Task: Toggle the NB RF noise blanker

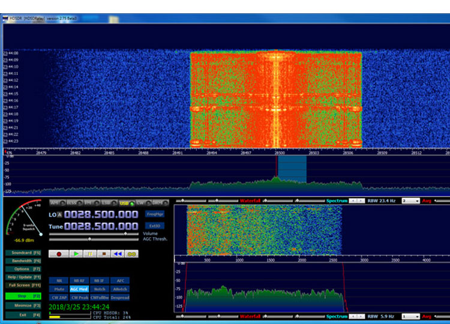Action: [x=79, y=281]
